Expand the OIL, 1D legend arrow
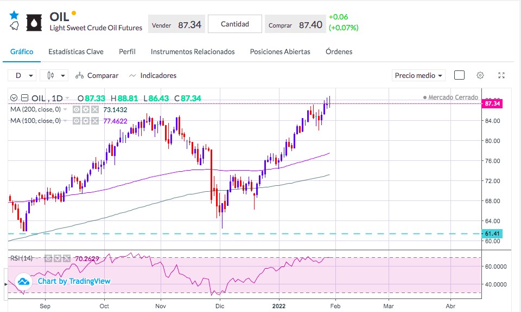 click(67, 98)
